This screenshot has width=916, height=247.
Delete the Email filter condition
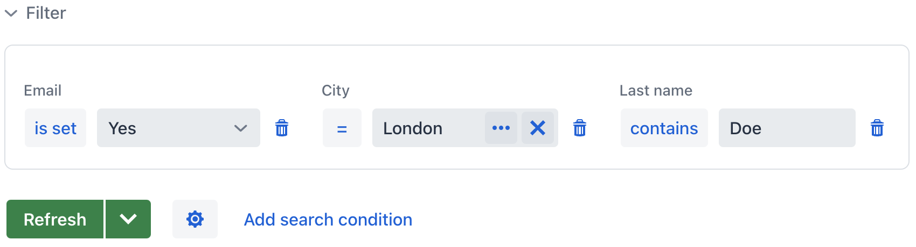pos(282,128)
